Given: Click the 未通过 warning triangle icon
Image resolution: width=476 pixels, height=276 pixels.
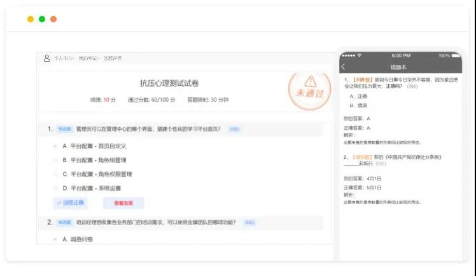Looking at the screenshot, I should [x=311, y=81].
